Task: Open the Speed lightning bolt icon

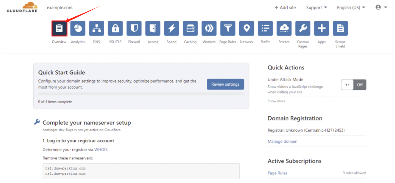Action: tap(171, 28)
